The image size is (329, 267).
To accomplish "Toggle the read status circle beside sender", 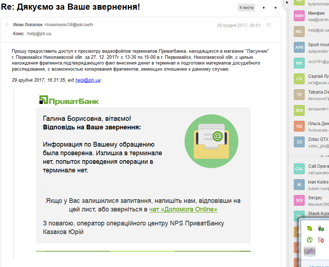I will click(x=7, y=25).
